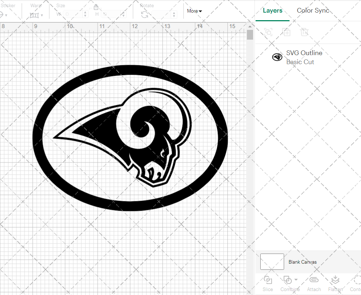Click the rotate angle input field
Viewport: 361px width, 295px height.
pyautogui.click(x=162, y=14)
